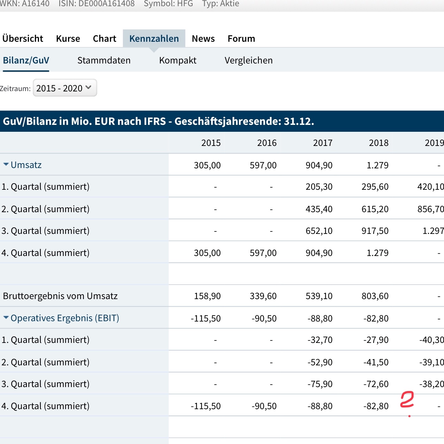
Task: Open the Kompakt sub-tab
Action: (x=178, y=60)
